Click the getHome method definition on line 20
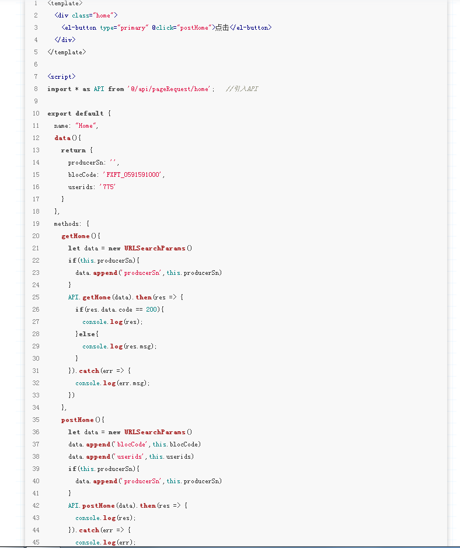The height and width of the screenshot is (548, 460). 76,236
